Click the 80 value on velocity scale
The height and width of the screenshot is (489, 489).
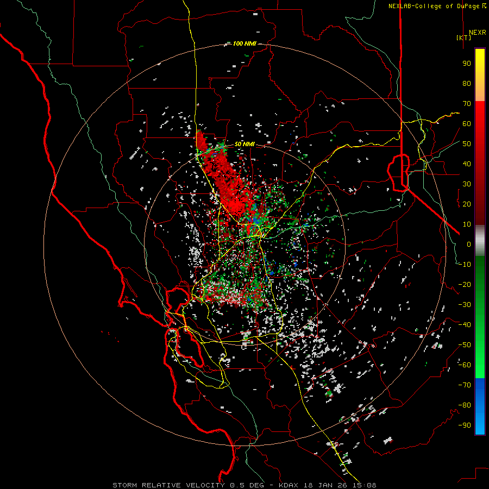(x=467, y=83)
